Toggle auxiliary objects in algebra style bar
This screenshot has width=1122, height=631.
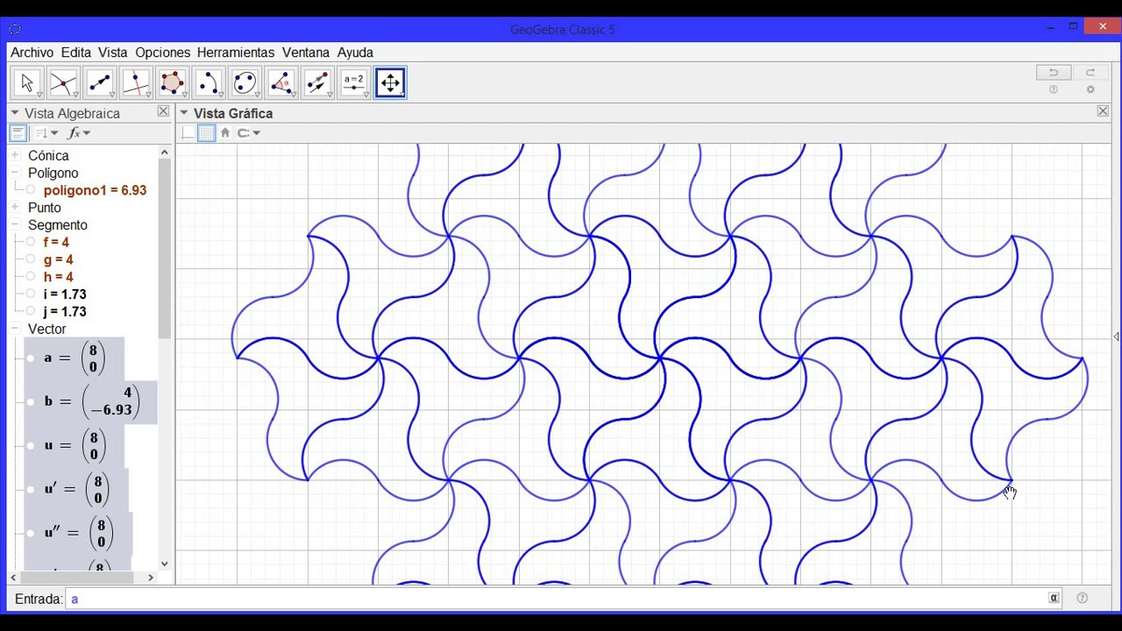[x=18, y=133]
